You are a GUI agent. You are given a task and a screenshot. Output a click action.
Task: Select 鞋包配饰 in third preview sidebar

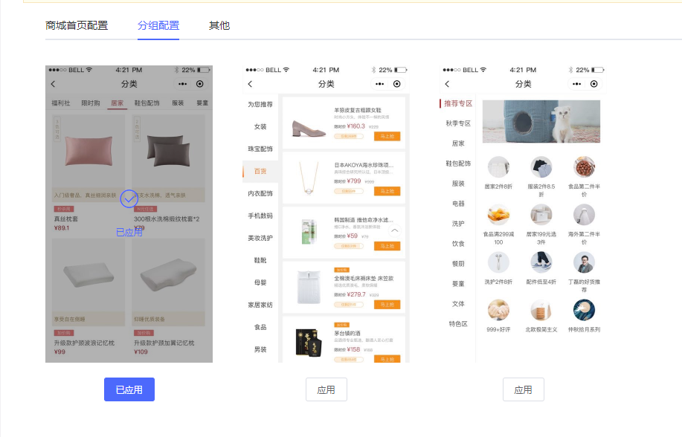pos(458,164)
